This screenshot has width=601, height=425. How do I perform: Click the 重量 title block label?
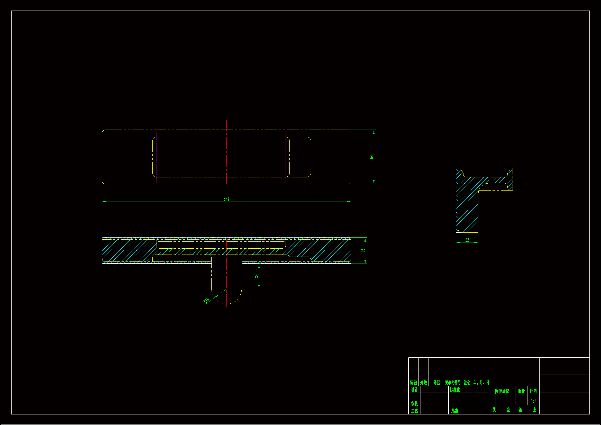(x=521, y=391)
